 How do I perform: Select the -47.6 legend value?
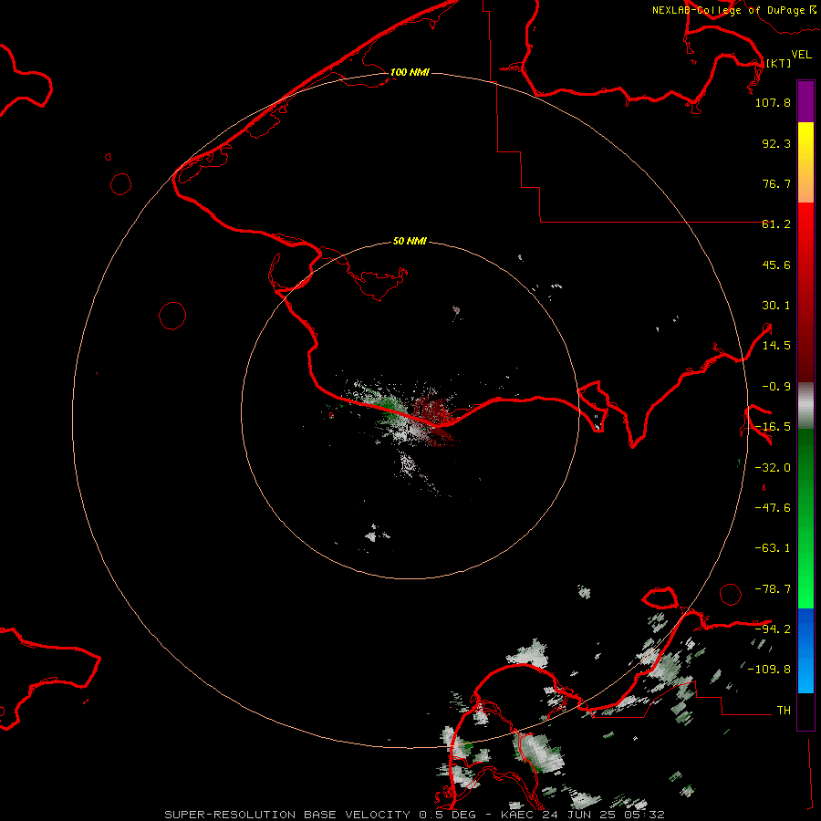773,508
